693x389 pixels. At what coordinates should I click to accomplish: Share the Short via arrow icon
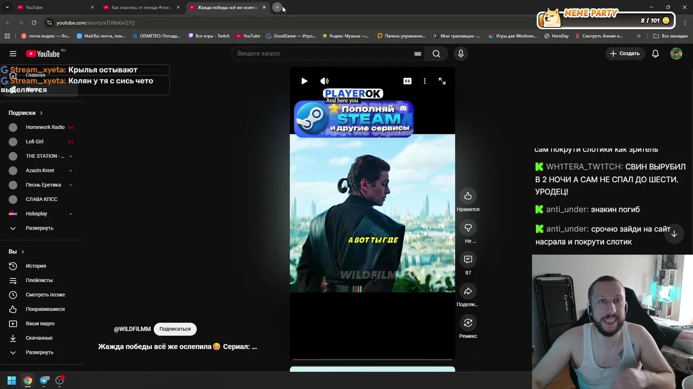tap(468, 292)
